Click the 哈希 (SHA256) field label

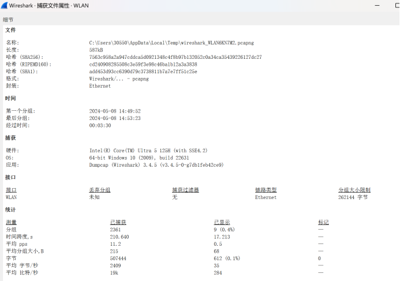click(25, 57)
